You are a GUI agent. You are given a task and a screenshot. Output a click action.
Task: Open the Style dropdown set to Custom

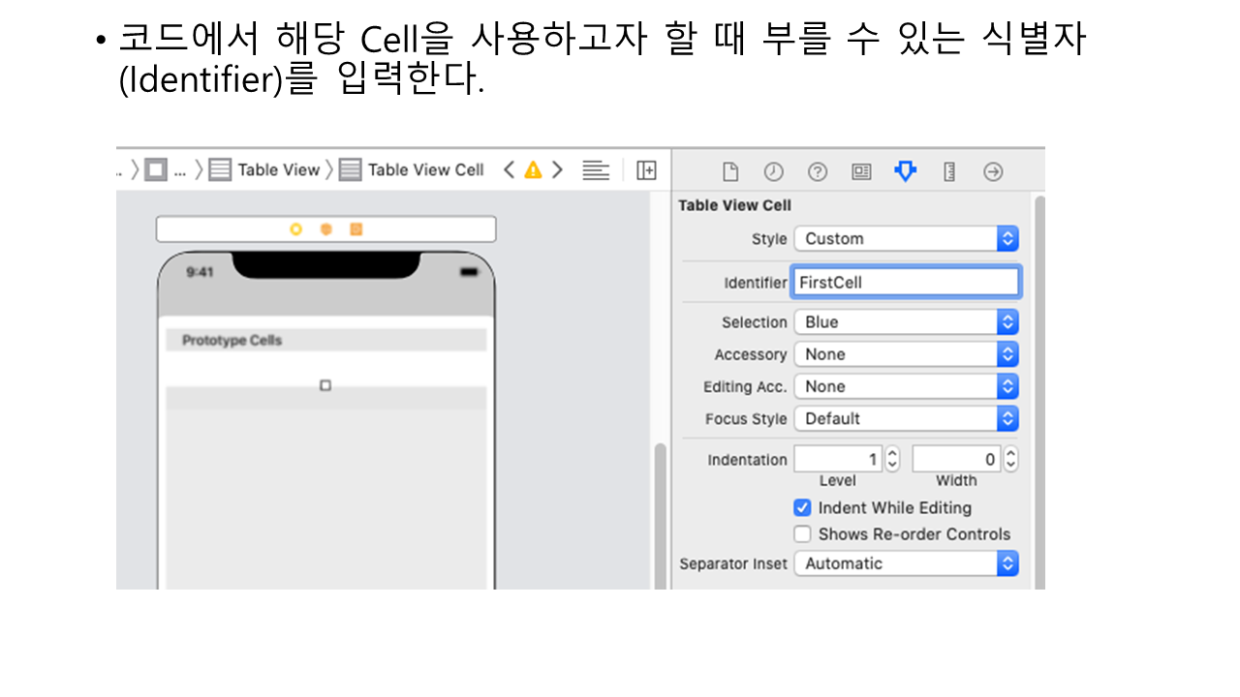click(x=906, y=239)
